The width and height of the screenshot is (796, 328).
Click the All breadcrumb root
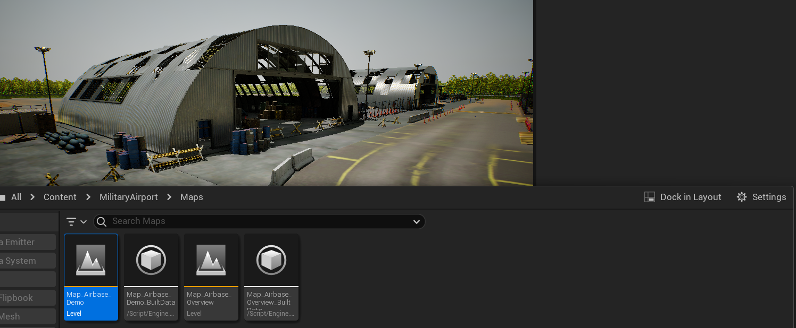(x=16, y=197)
